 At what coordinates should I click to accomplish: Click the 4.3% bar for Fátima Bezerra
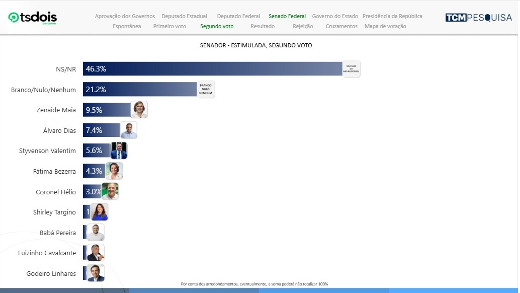point(95,171)
